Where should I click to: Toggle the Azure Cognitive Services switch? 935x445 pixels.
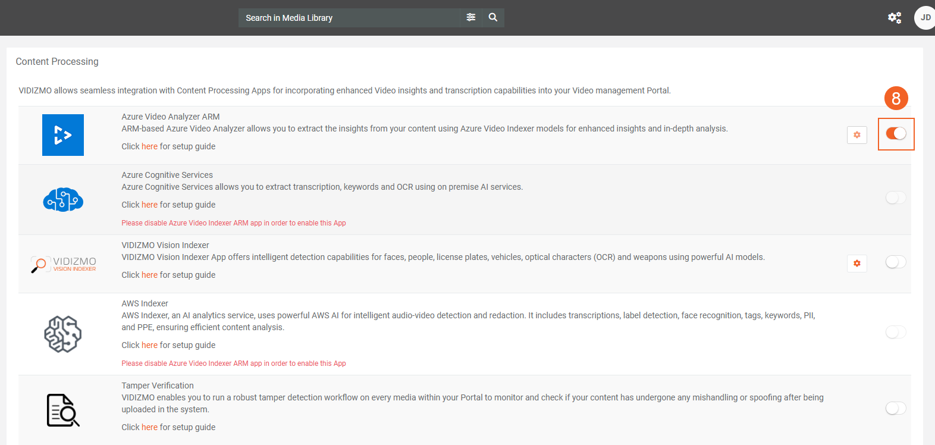(x=896, y=198)
